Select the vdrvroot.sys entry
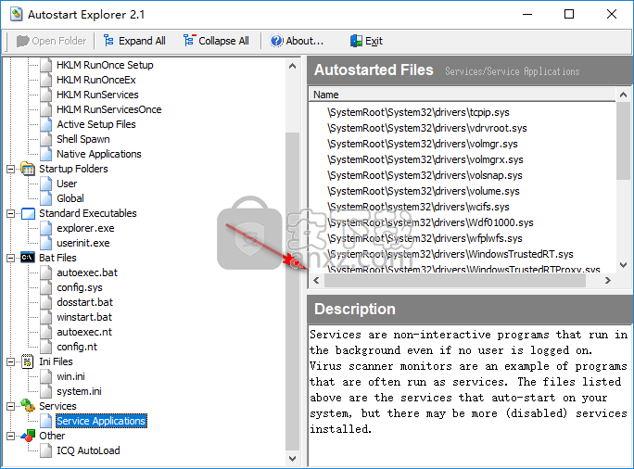This screenshot has height=469, width=634. coord(427,128)
